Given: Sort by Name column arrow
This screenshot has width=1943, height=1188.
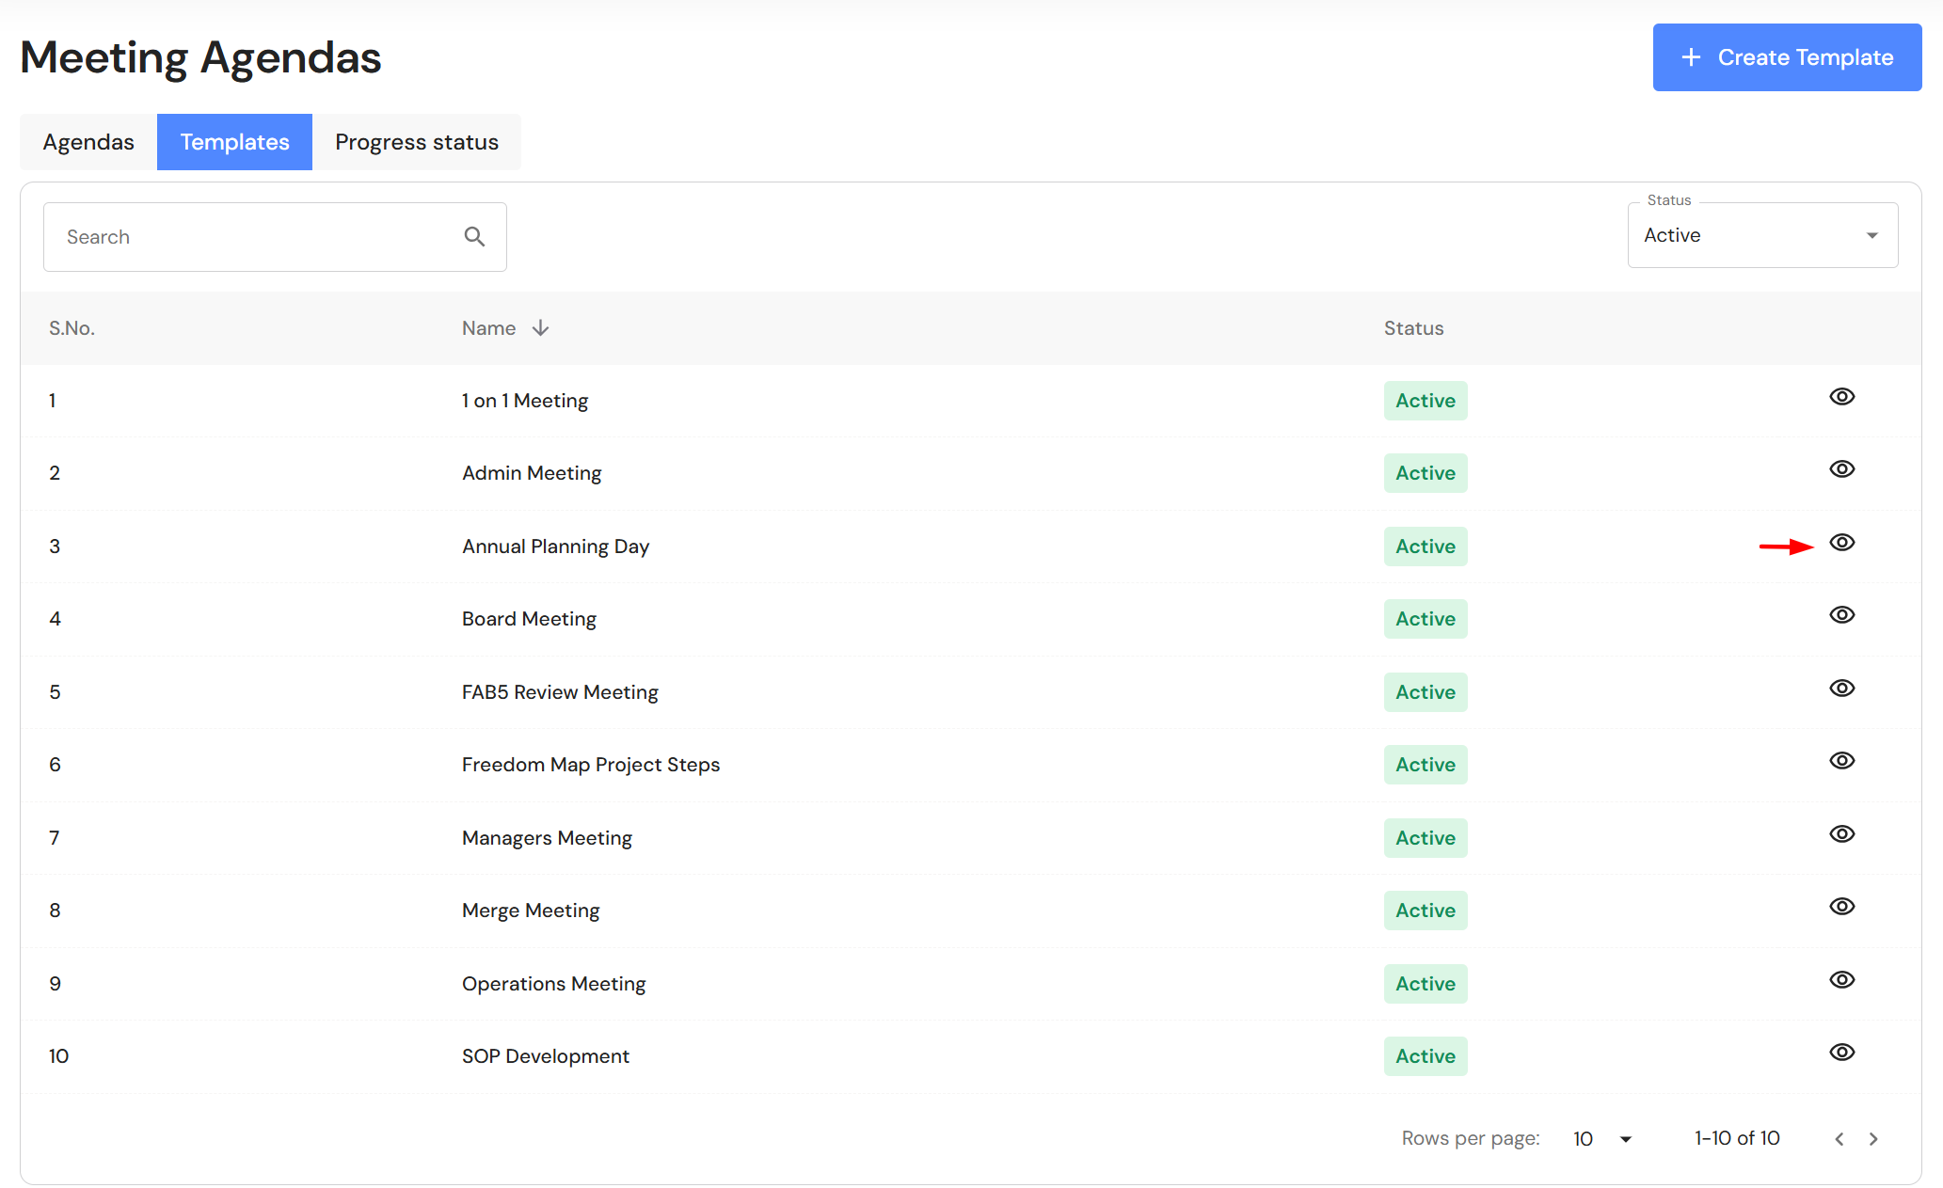Looking at the screenshot, I should (540, 328).
